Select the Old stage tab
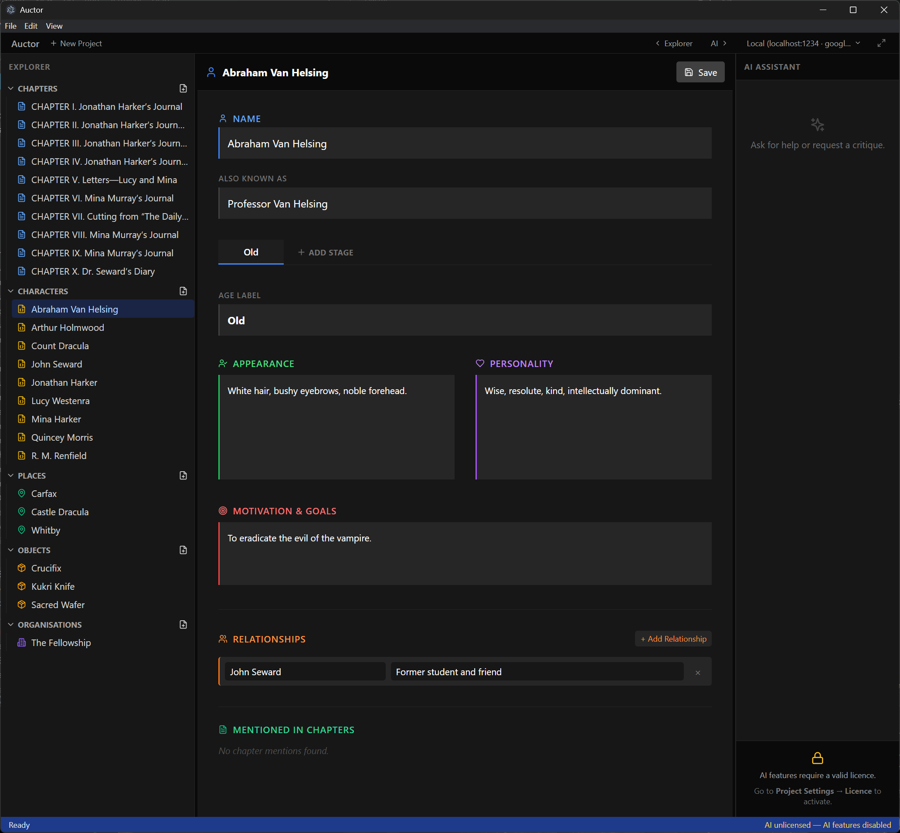 pos(251,252)
